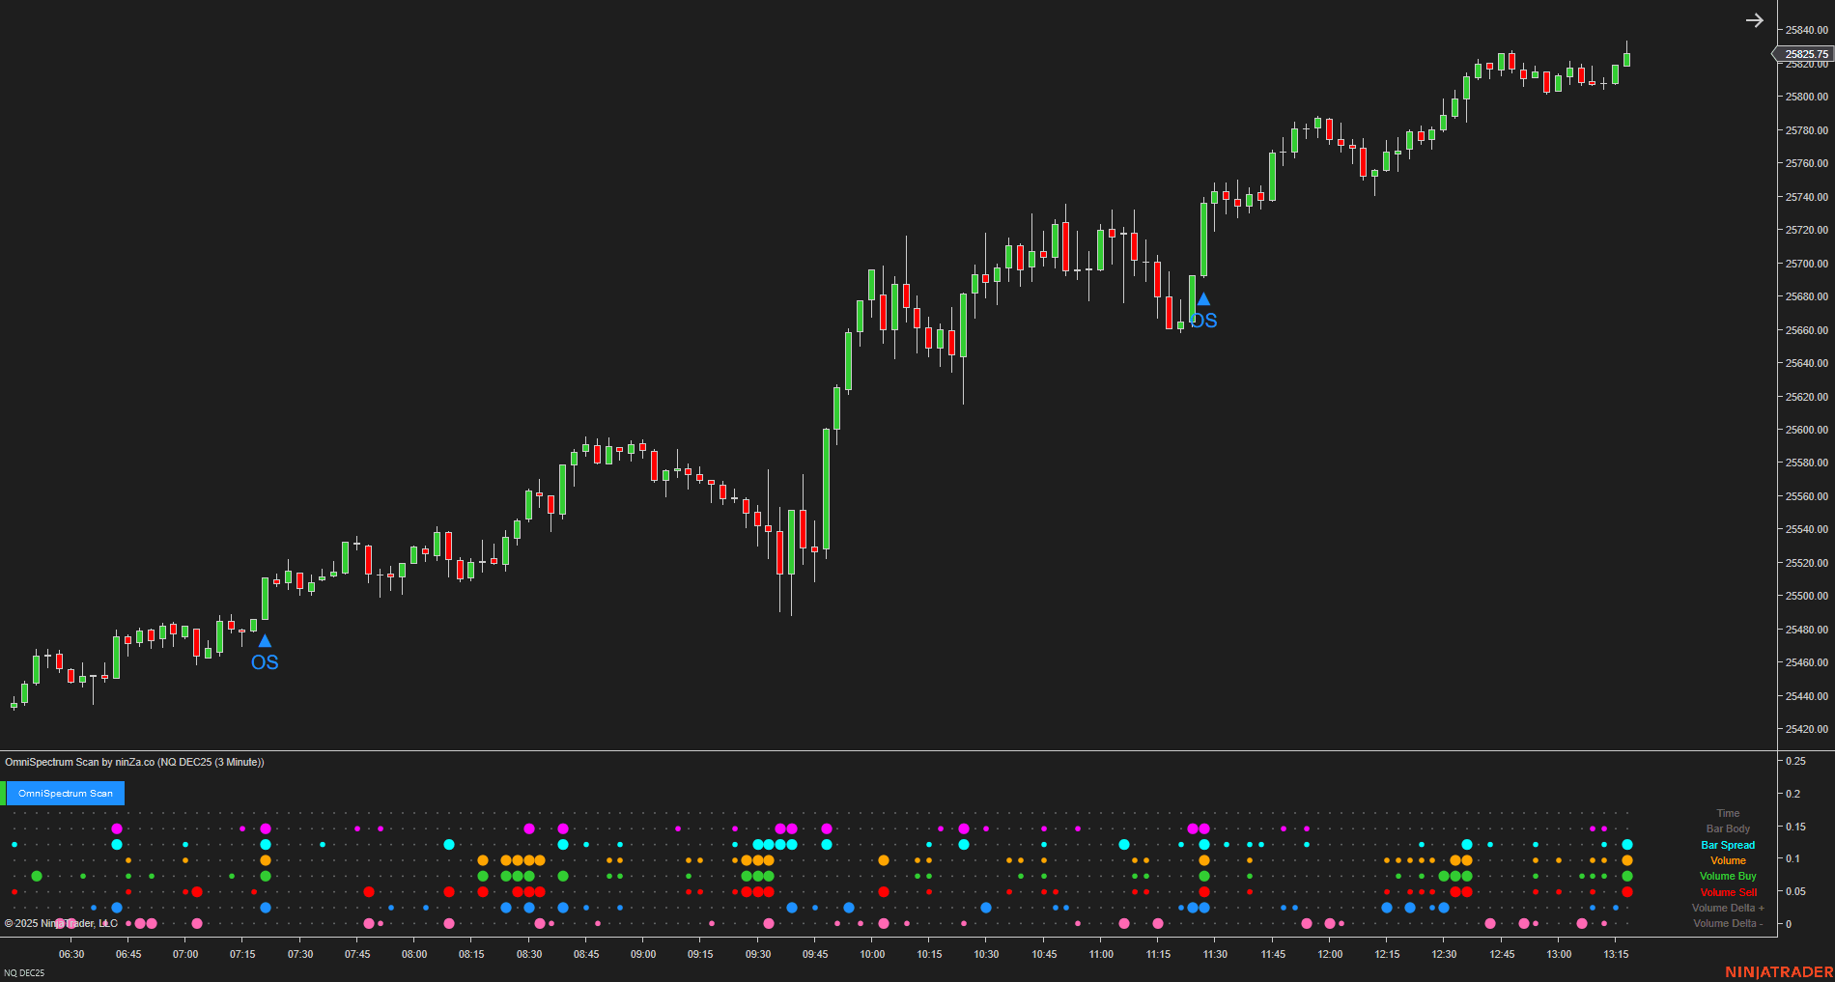This screenshot has height=982, width=1835.
Task: Click the scroll-to-latest-bar arrow icon
Action: click(x=1755, y=20)
